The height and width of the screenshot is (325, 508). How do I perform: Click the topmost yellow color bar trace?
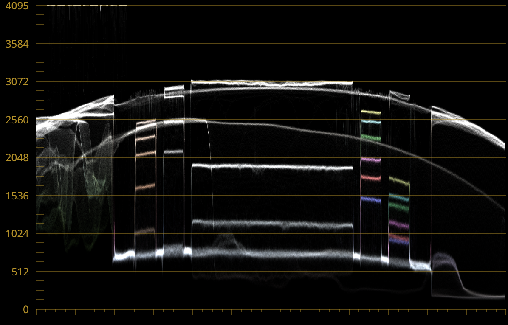(x=371, y=112)
